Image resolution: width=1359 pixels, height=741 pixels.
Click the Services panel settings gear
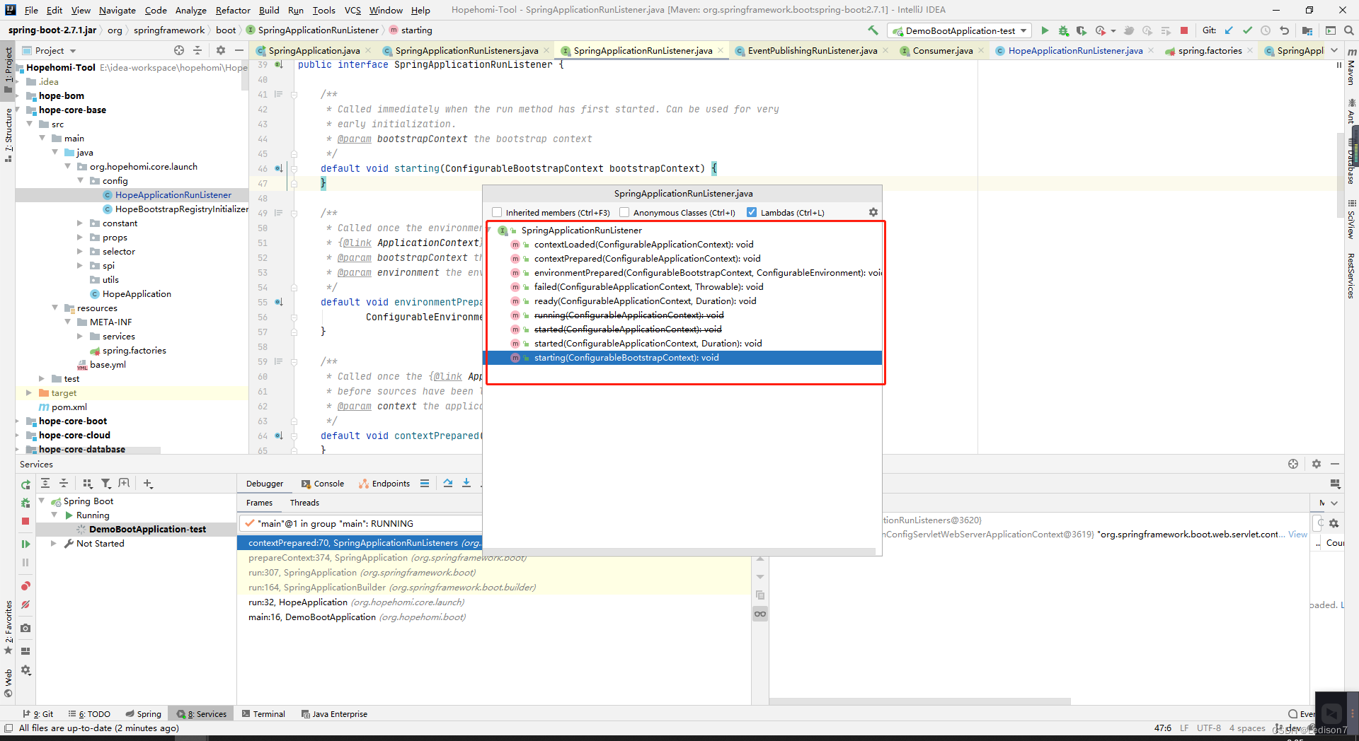1317,464
